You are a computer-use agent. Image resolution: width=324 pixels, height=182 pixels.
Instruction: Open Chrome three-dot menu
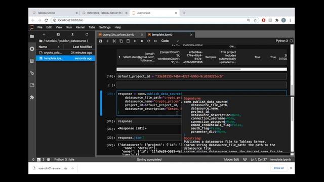pyautogui.click(x=290, y=20)
